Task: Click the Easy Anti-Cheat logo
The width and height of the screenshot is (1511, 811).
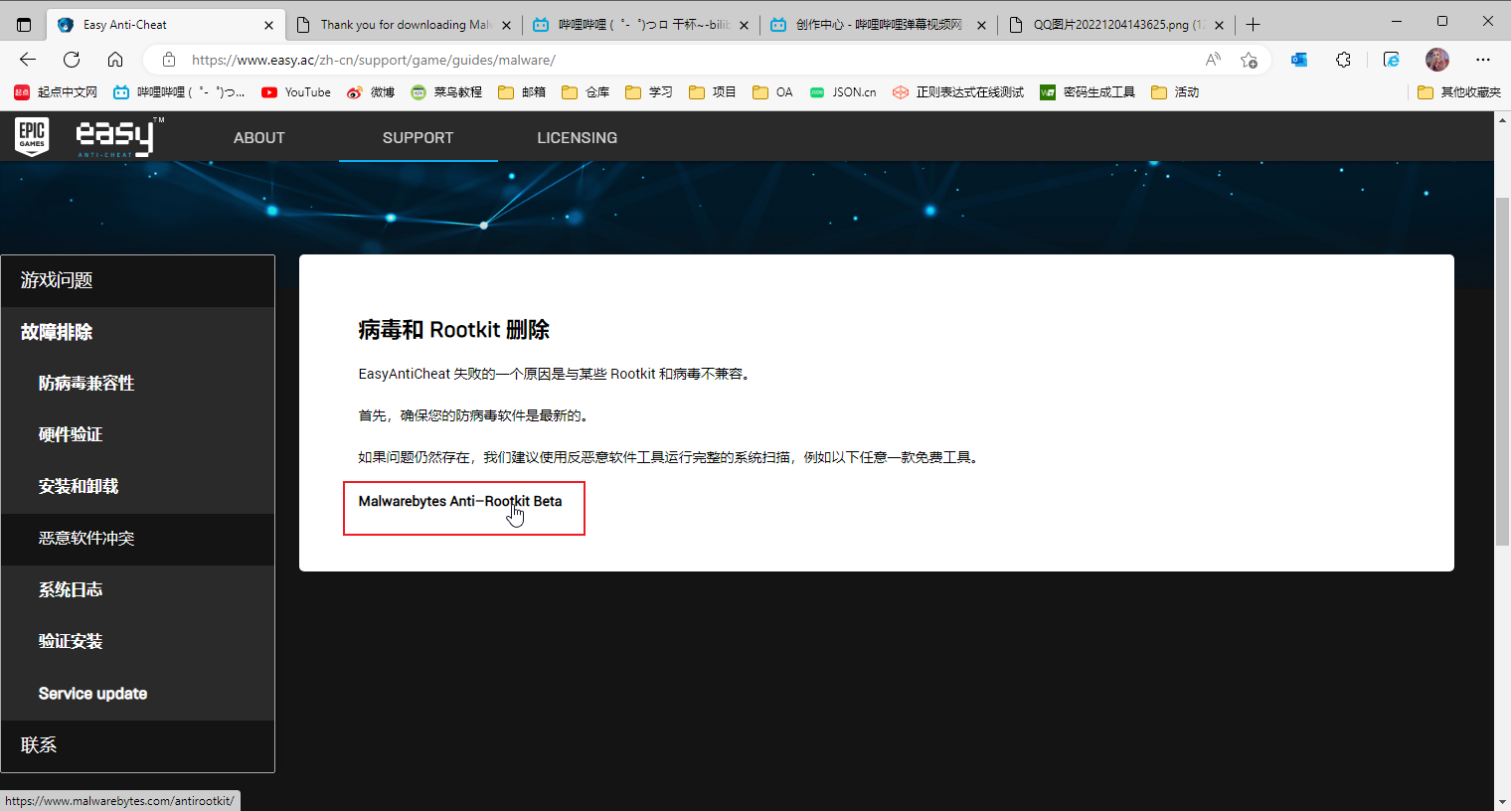Action: tap(119, 137)
